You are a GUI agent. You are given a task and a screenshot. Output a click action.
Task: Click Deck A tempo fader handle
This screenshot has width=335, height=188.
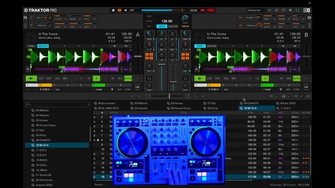[x=138, y=56]
